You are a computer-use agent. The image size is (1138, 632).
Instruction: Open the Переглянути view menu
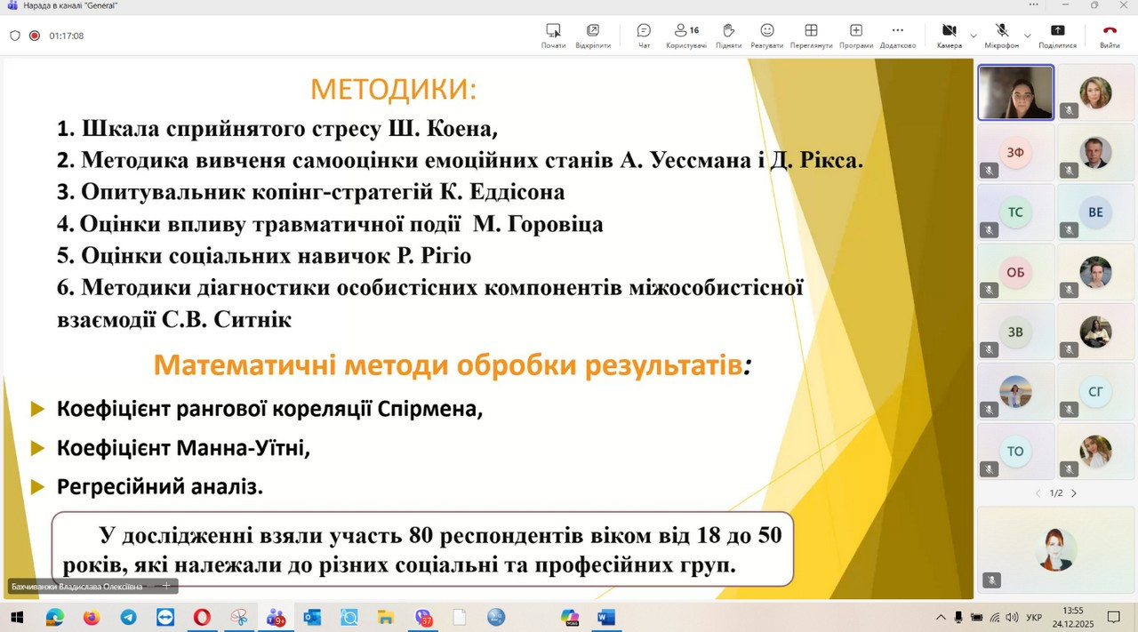click(811, 35)
